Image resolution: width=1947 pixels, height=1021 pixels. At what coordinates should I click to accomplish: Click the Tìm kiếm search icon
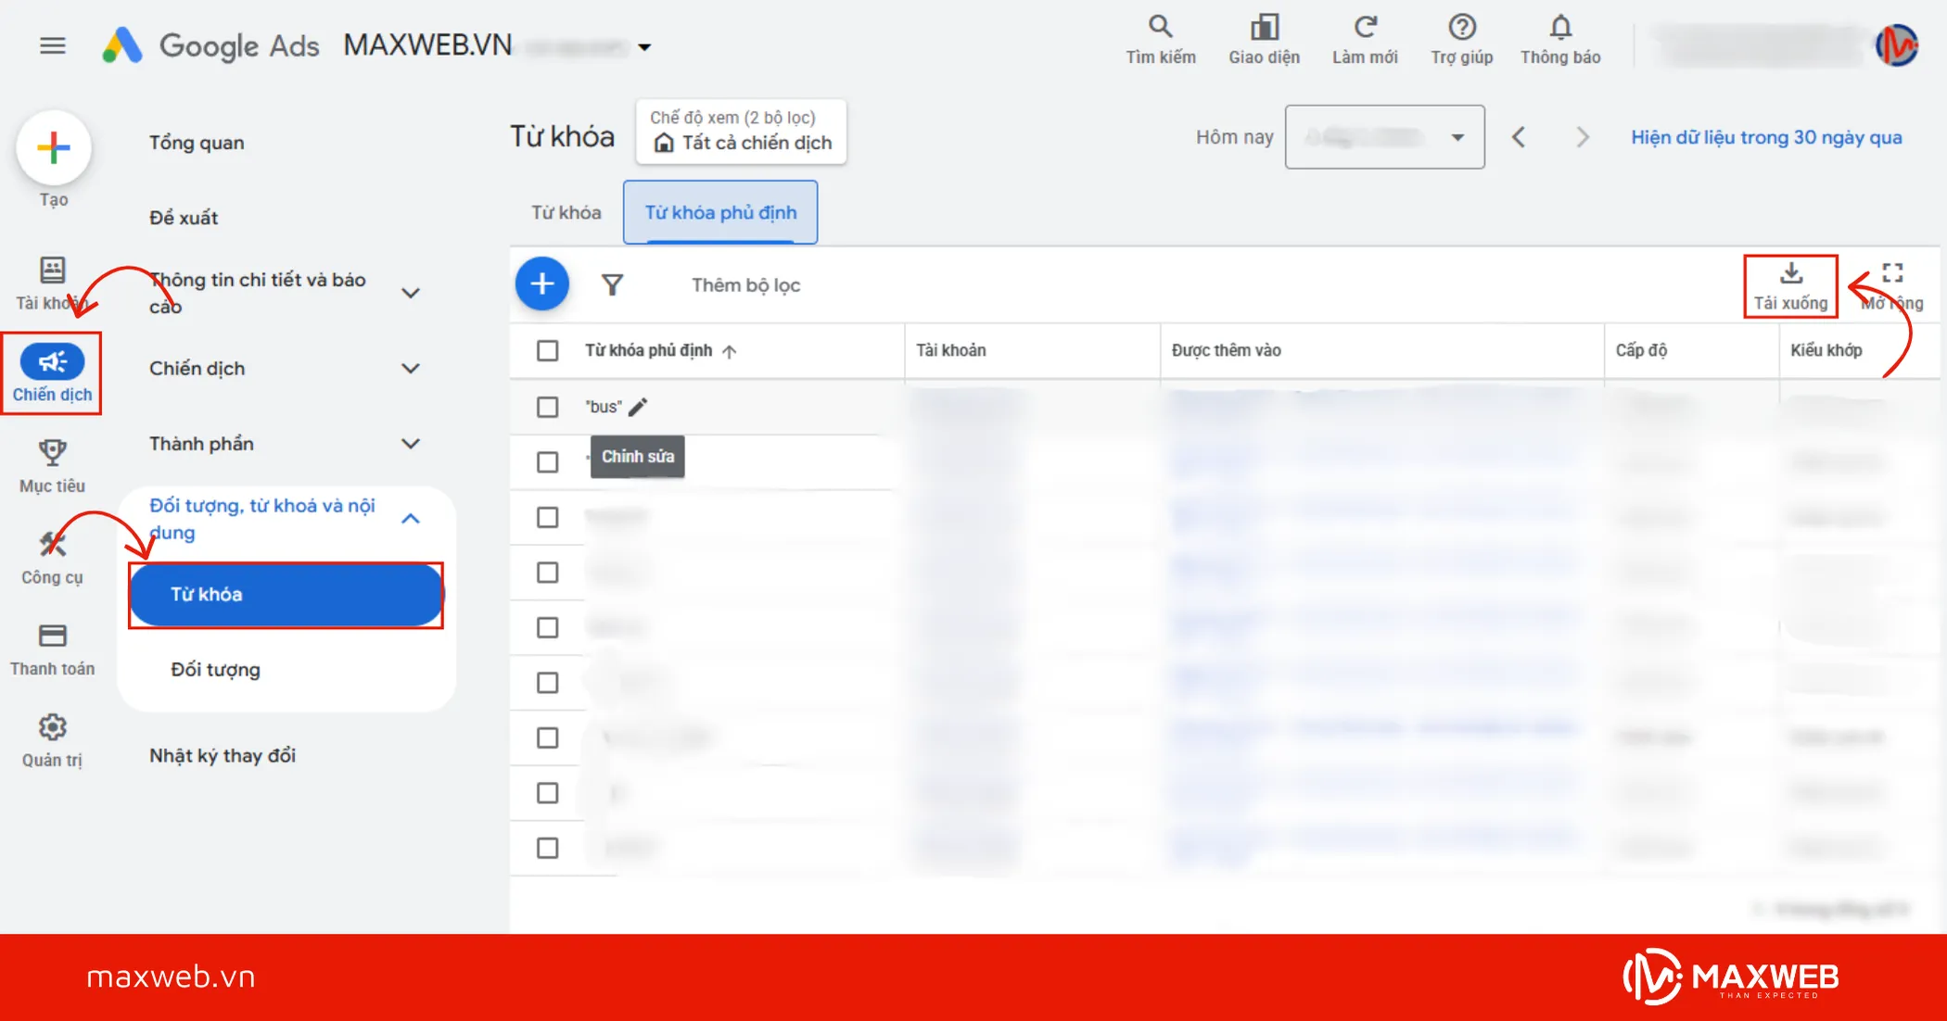[1160, 27]
